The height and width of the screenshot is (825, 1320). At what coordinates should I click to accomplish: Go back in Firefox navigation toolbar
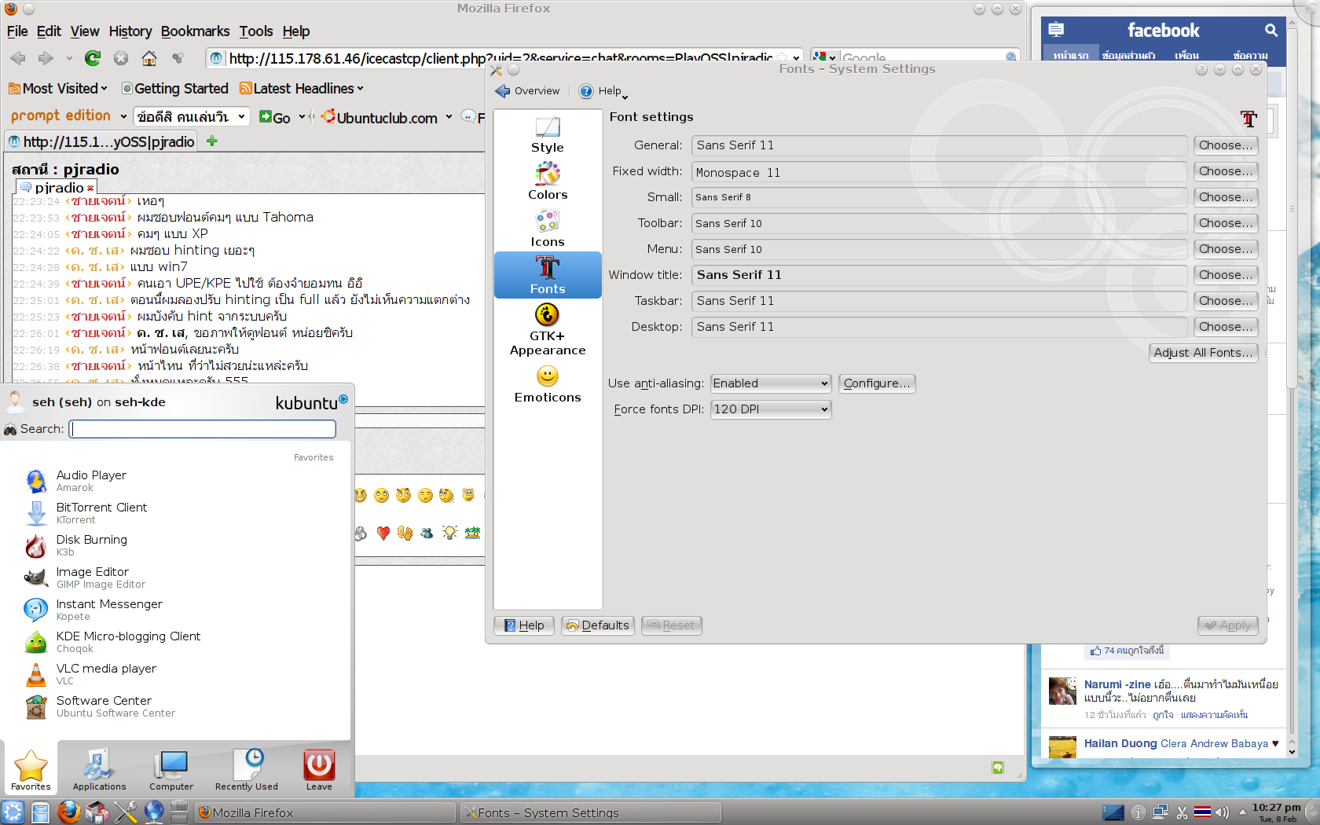pyautogui.click(x=18, y=58)
